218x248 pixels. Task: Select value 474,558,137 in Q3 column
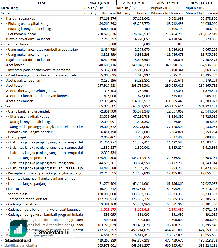(x=208, y=230)
